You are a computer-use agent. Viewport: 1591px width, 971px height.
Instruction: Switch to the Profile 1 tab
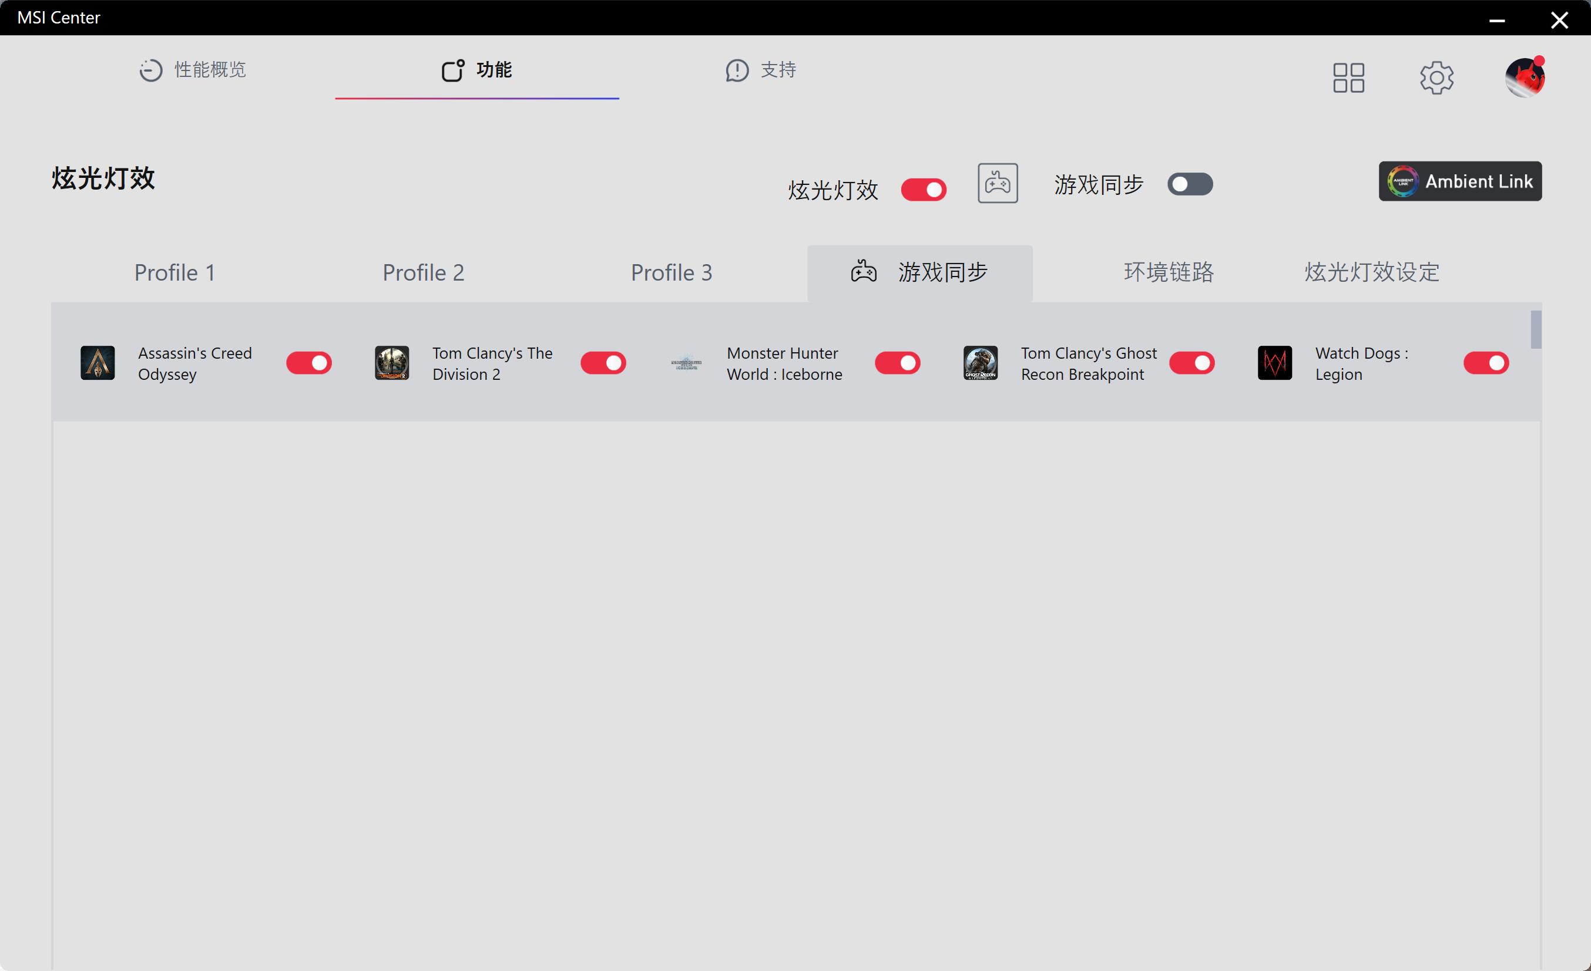174,273
